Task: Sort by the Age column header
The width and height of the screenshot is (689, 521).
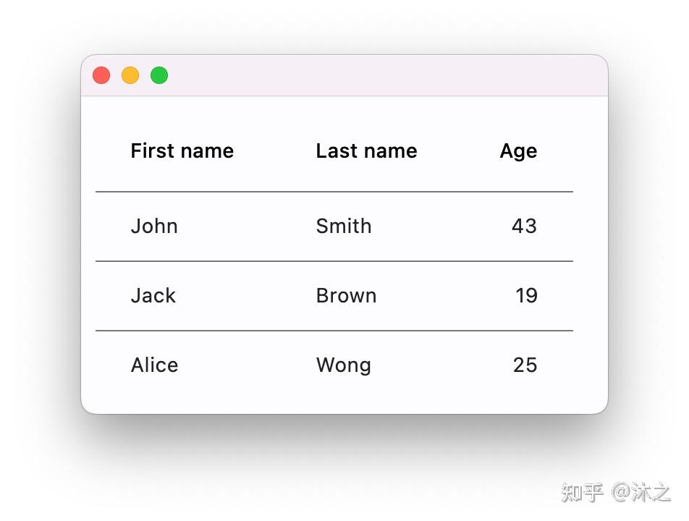Action: tap(518, 151)
